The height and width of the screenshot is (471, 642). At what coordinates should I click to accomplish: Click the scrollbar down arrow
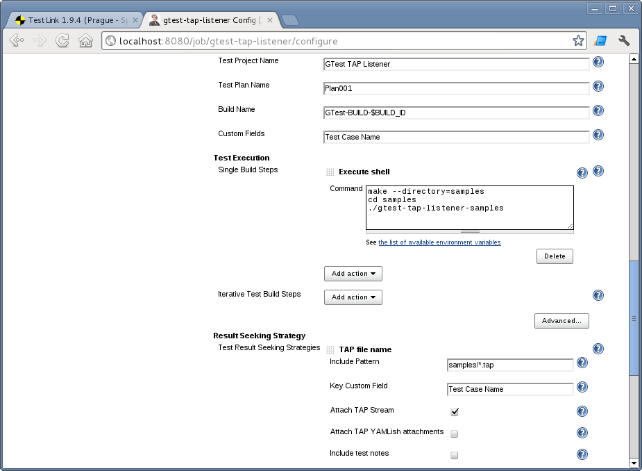[634, 463]
